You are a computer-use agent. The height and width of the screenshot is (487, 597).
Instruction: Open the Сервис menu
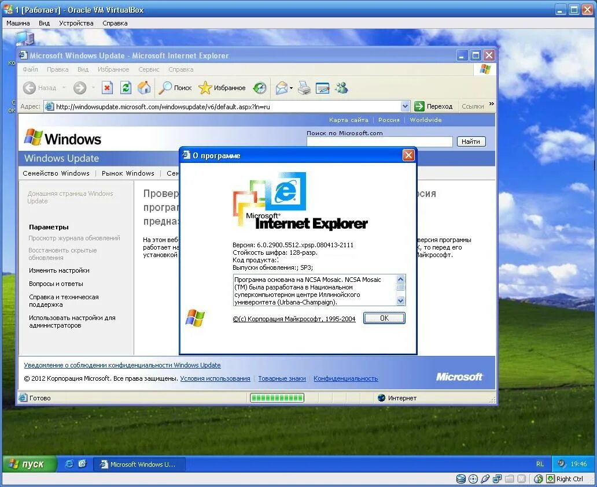(149, 69)
